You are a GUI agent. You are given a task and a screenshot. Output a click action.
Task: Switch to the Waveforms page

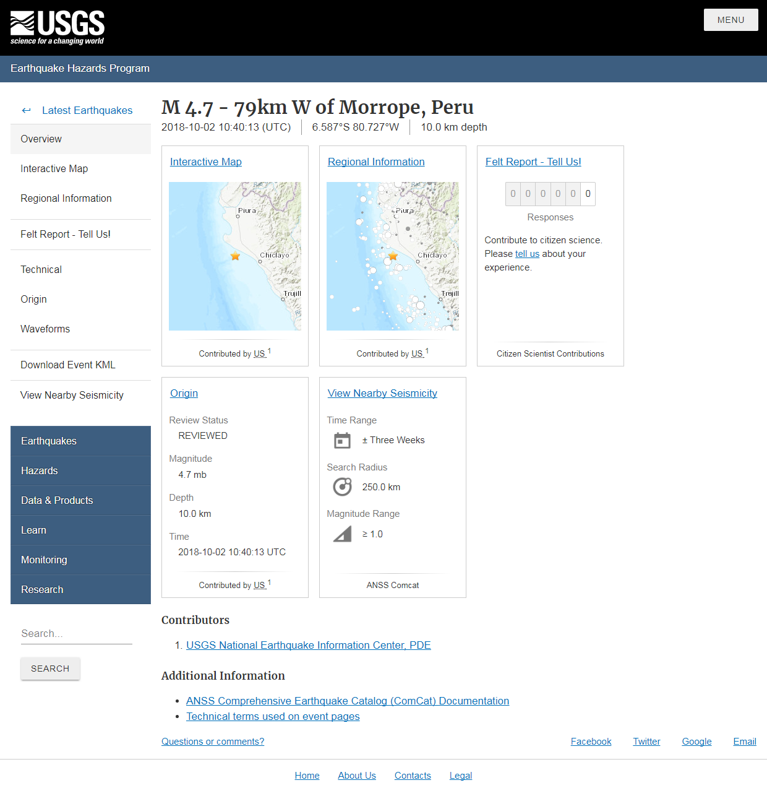pos(45,329)
